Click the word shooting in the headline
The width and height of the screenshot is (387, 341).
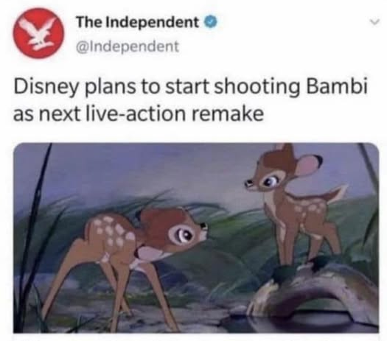[x=257, y=88]
